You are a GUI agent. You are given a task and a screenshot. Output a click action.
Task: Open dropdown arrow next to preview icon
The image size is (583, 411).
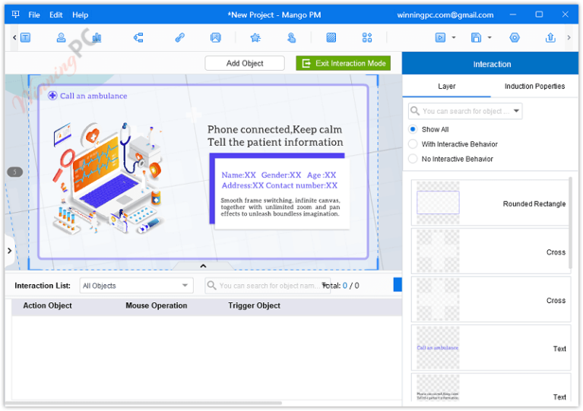click(454, 37)
